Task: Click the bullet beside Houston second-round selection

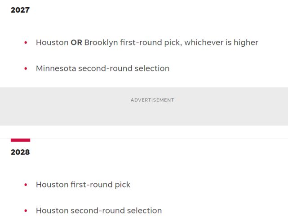Action: point(26,211)
